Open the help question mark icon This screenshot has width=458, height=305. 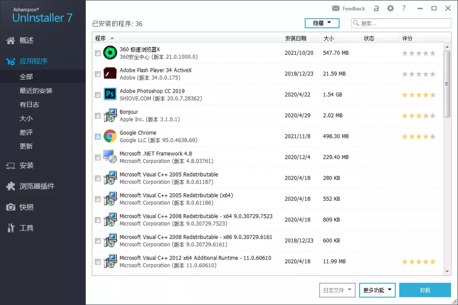click(404, 8)
